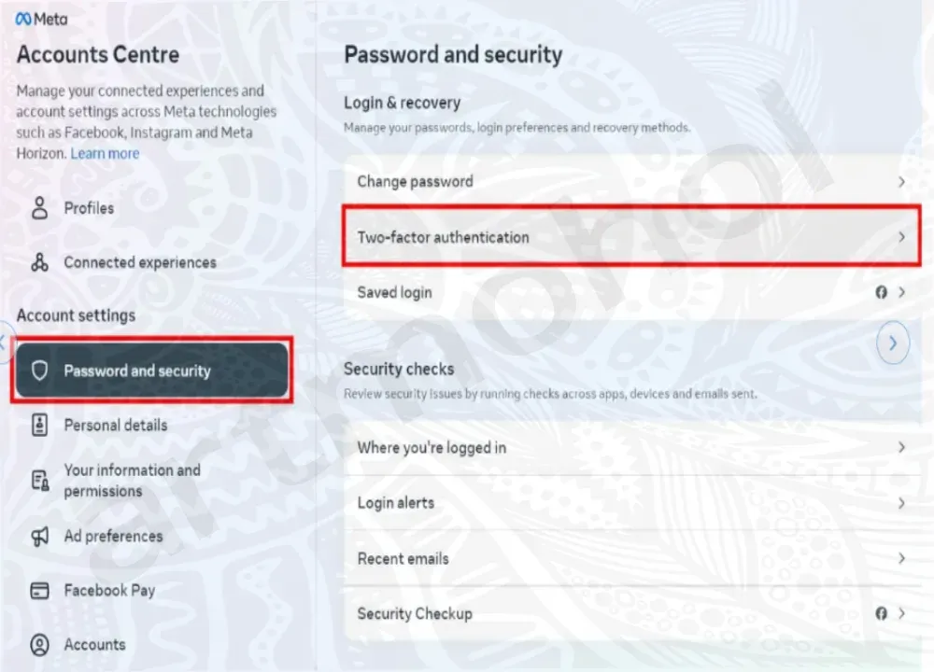Click the Your information and permissions icon

tap(39, 481)
